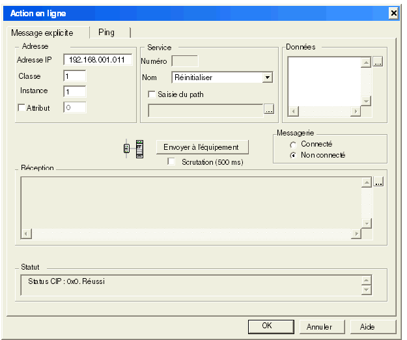Select the Non connecté radio button
Screen dimensions: 407x340
click(293, 155)
